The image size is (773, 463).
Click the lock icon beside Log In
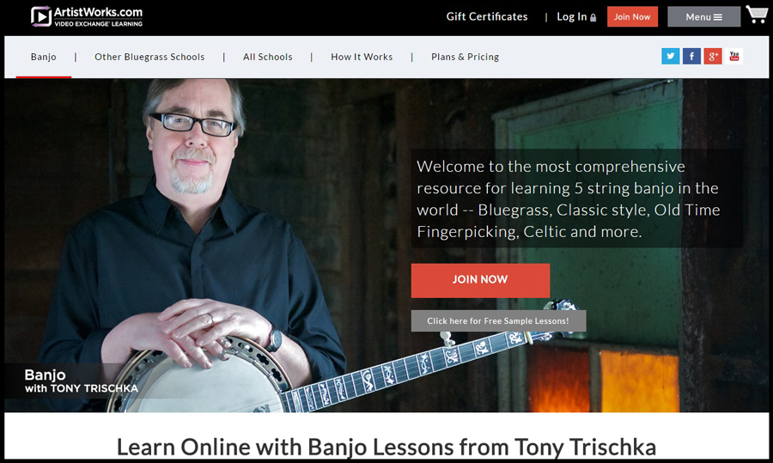pos(593,18)
